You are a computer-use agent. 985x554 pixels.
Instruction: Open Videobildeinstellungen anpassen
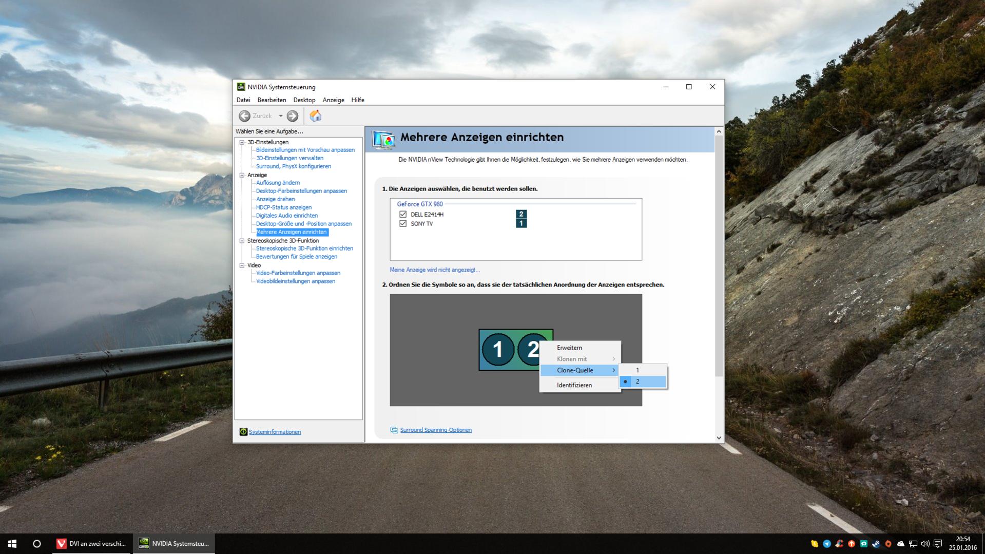tap(296, 281)
